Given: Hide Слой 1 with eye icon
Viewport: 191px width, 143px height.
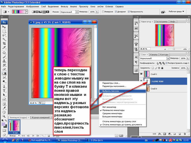Looking at the screenshot, I should pyautogui.click(x=141, y=74).
